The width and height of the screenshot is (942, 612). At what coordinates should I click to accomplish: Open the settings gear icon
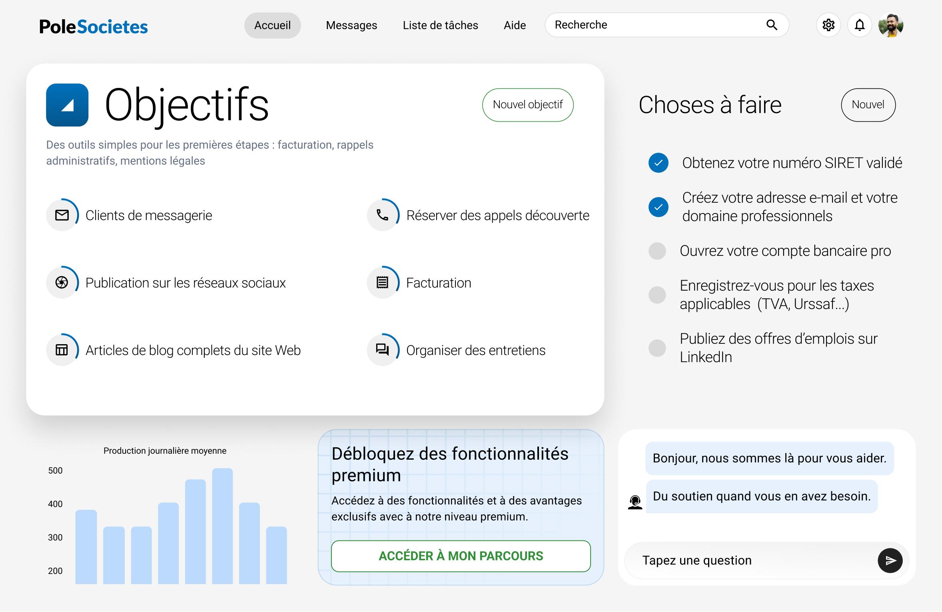click(x=828, y=25)
